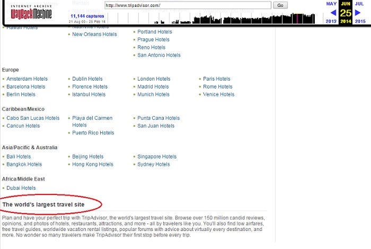Viewport: 371px width, 249px height.
Task: Open Barcelona Hotels link
Action: (26, 86)
